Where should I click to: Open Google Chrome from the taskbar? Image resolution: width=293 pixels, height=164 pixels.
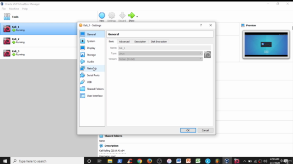pyautogui.click(x=140, y=161)
